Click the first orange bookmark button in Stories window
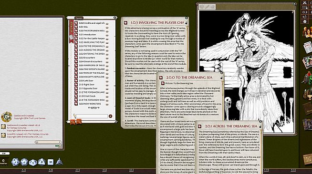312x174 pixels. pos(73,122)
